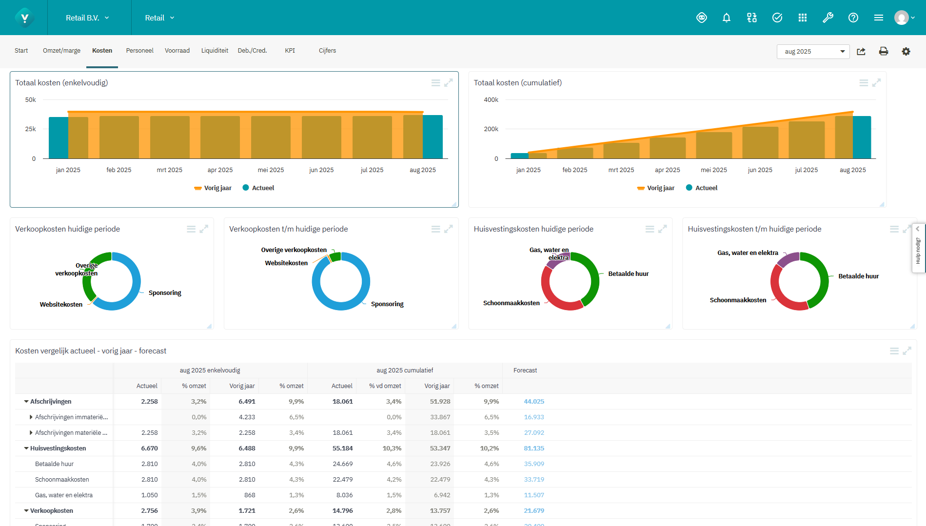Open the apps grid icon
Image resolution: width=926 pixels, height=526 pixels.
point(802,18)
